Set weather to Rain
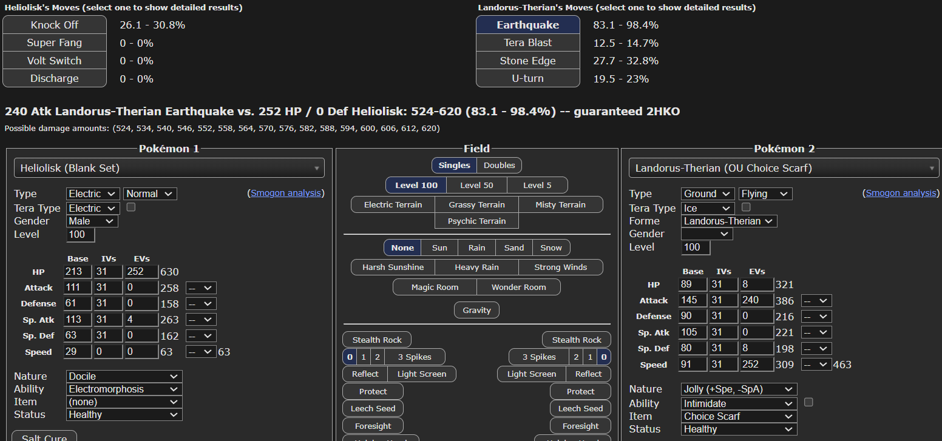 (x=476, y=247)
